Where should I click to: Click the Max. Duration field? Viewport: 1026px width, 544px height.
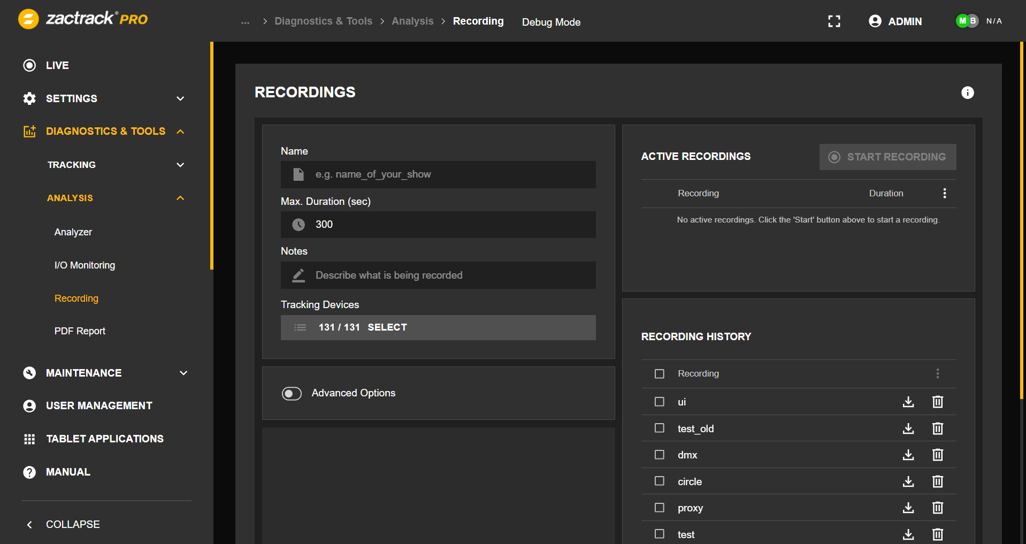coord(438,225)
